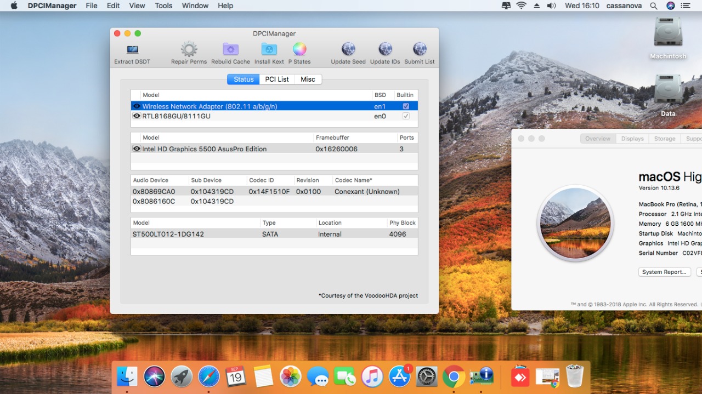The width and height of the screenshot is (702, 394).
Task: Open the Misc tab in DPCIManager
Action: point(308,79)
